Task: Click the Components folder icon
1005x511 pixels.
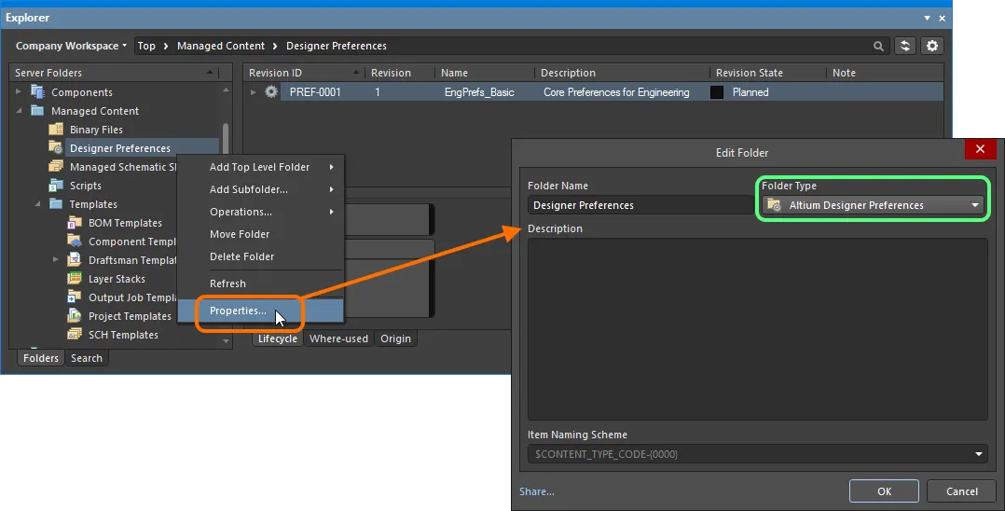Action: coord(37,91)
